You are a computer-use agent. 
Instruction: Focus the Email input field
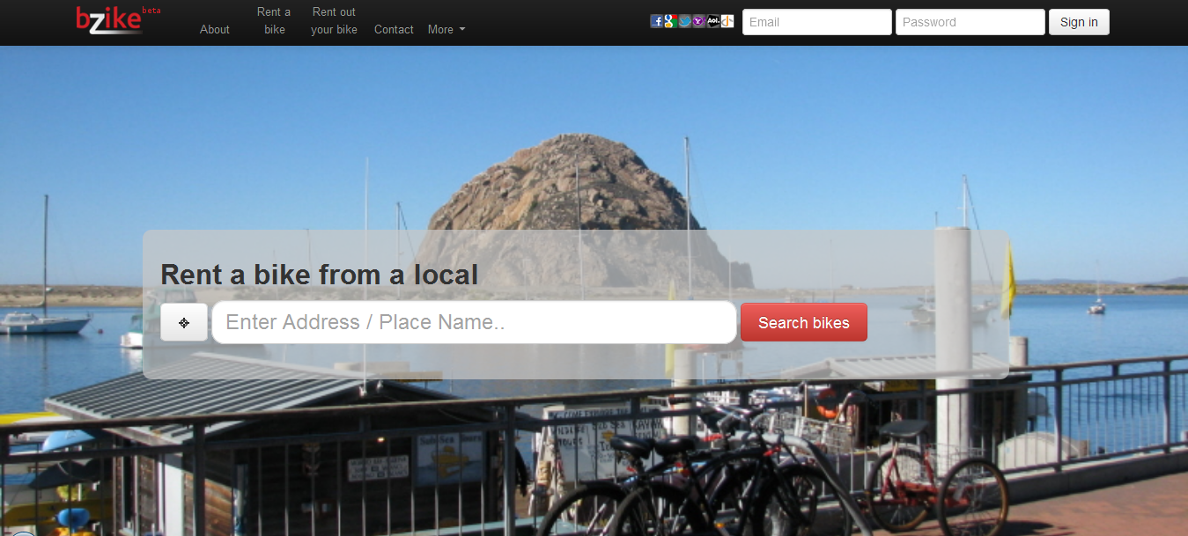pyautogui.click(x=816, y=22)
